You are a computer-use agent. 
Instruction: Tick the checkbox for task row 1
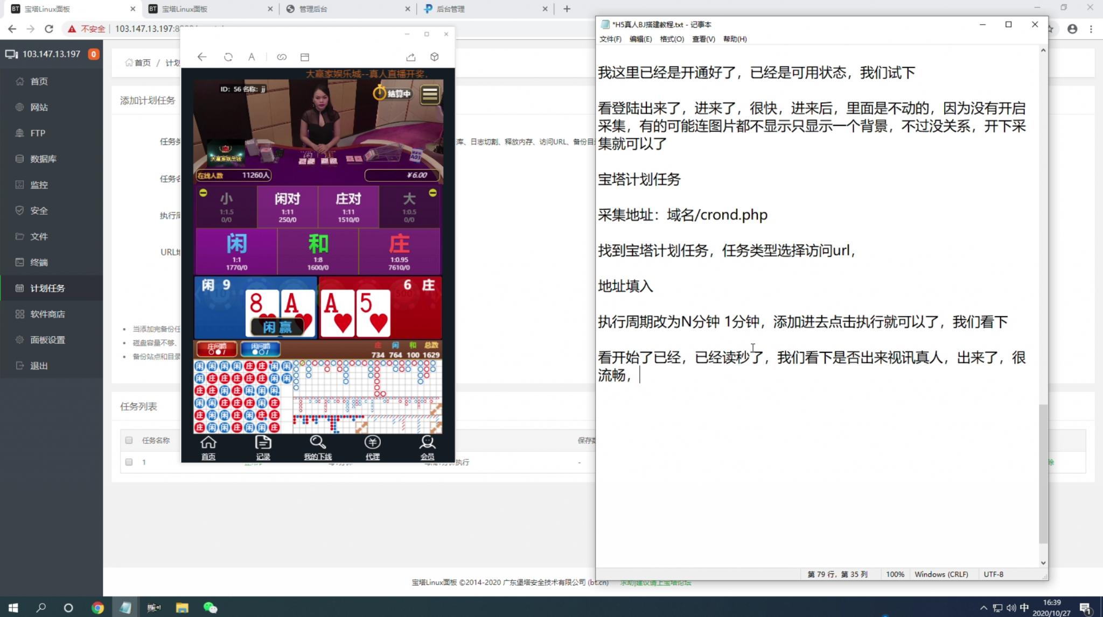(129, 462)
